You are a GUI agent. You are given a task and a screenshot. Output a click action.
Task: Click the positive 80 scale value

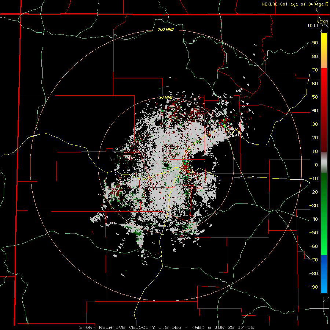[315, 56]
